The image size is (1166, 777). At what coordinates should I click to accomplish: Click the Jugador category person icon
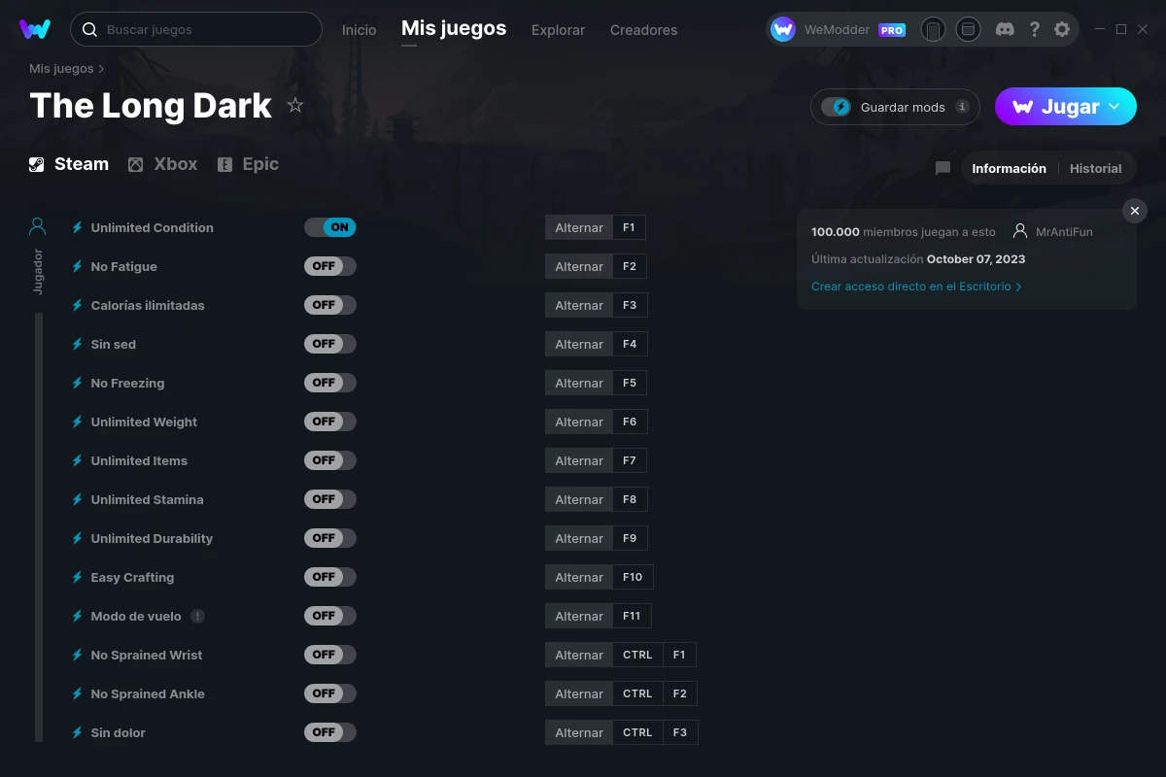(38, 226)
